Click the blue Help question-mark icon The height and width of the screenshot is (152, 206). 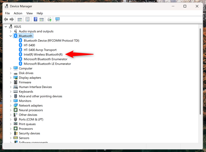36,19
